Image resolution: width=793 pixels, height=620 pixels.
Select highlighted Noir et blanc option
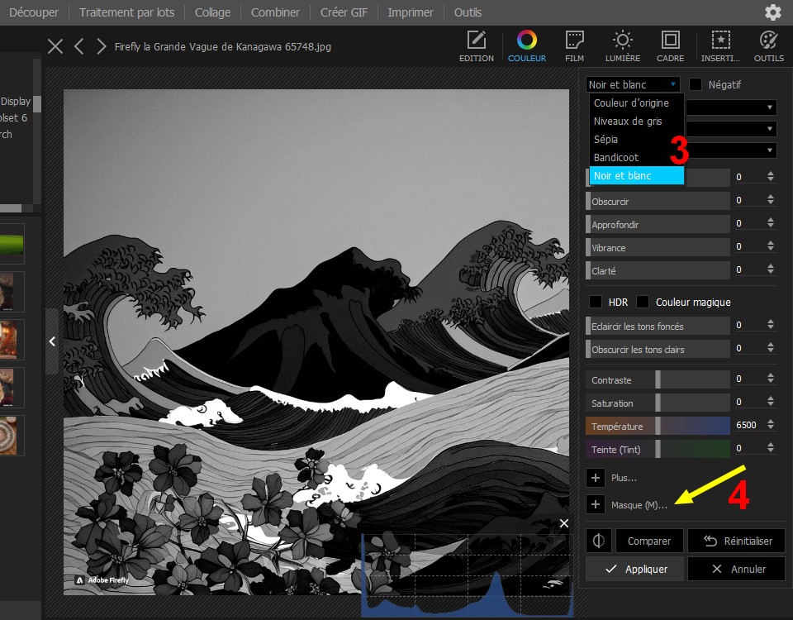click(636, 175)
